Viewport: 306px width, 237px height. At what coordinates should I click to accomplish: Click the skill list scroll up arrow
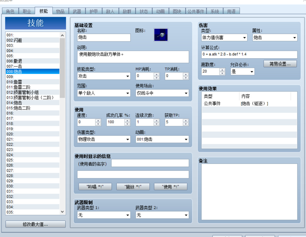tap(62, 35)
